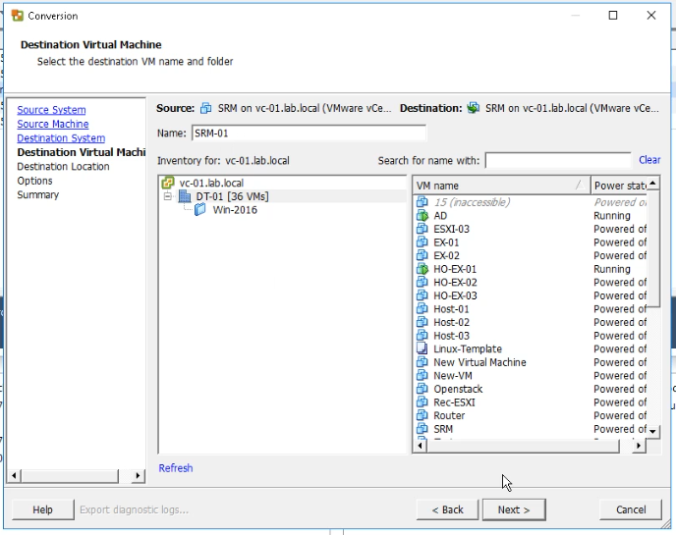The width and height of the screenshot is (676, 535).
Task: Click the steps panel scroll right arrow
Action: pos(138,476)
